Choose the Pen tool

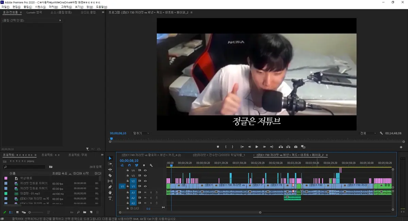110,187
